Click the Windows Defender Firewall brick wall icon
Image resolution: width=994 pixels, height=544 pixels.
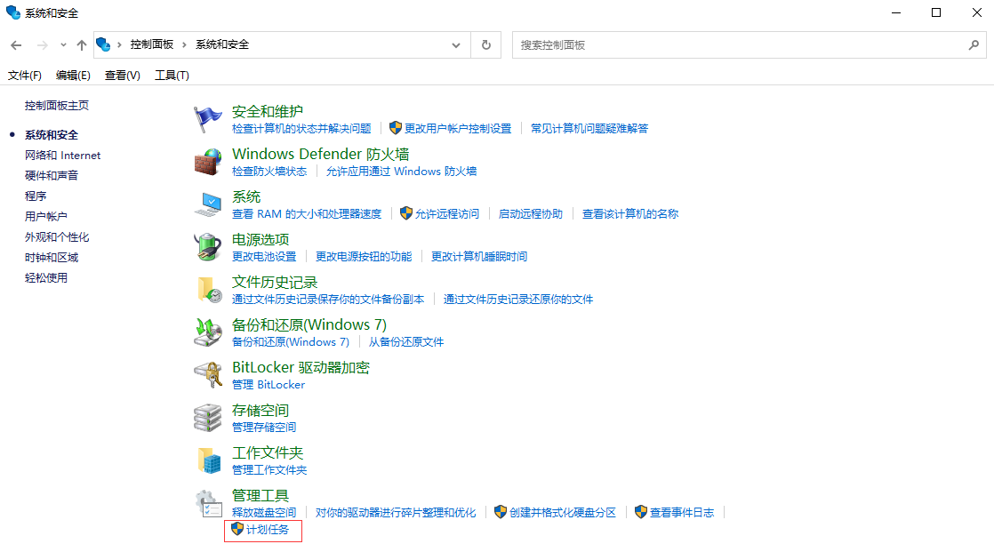click(x=207, y=162)
